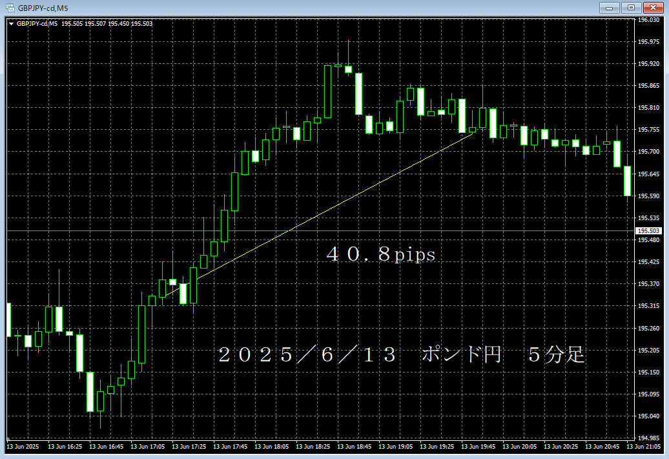
Task: Minimize the GBPJPY-cd,M5 chart window
Action: pyautogui.click(x=609, y=8)
